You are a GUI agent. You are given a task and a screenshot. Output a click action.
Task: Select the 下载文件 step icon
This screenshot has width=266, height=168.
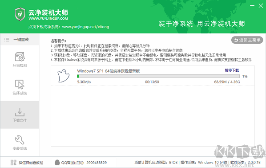pyautogui.click(x=20, y=112)
